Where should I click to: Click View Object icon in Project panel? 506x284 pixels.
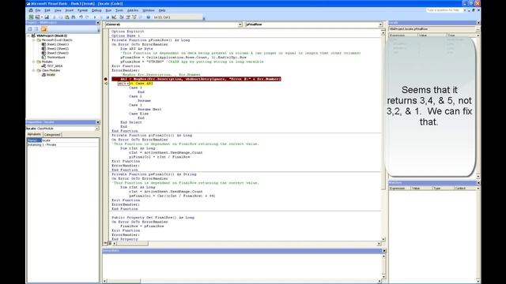click(x=36, y=29)
